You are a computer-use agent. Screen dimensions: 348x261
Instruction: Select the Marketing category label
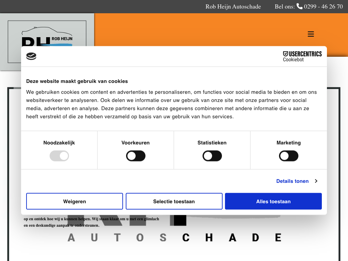(289, 143)
